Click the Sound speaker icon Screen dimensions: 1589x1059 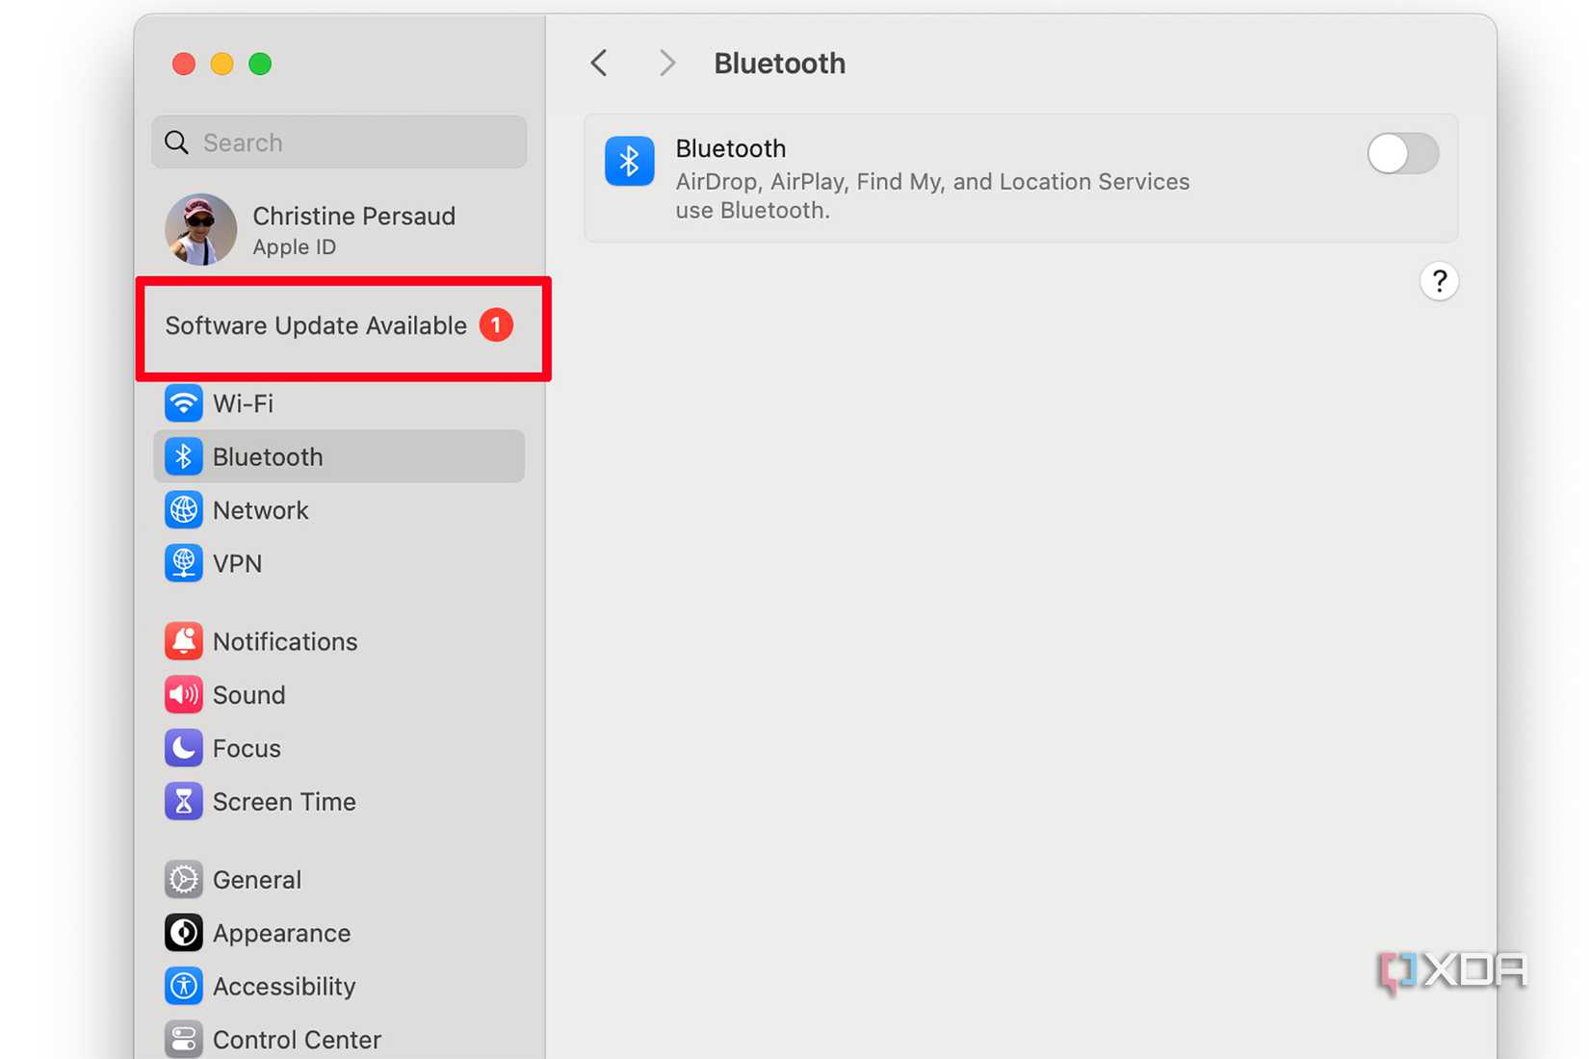183,695
